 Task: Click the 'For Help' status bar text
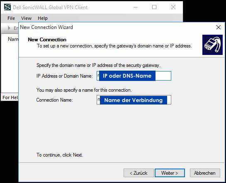pos(10,97)
